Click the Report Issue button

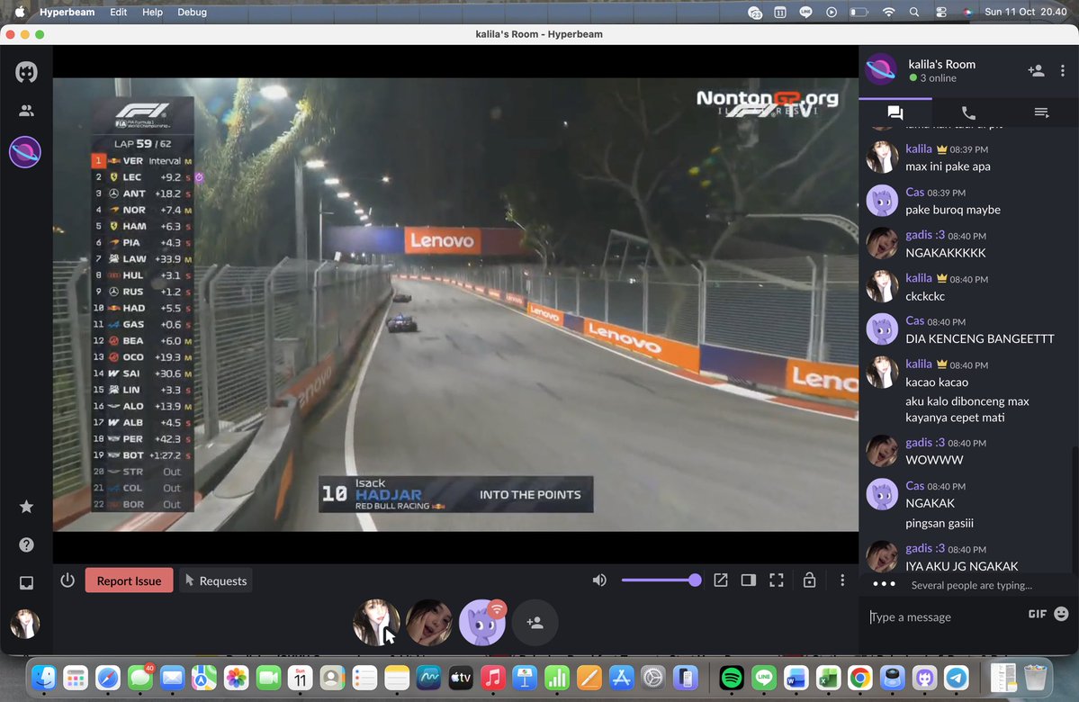point(129,580)
